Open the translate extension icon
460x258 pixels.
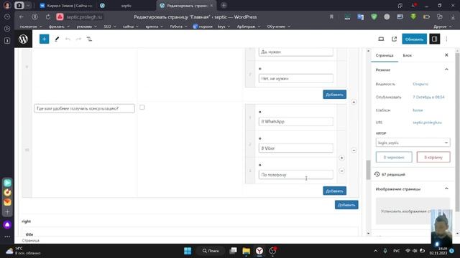pos(361,17)
